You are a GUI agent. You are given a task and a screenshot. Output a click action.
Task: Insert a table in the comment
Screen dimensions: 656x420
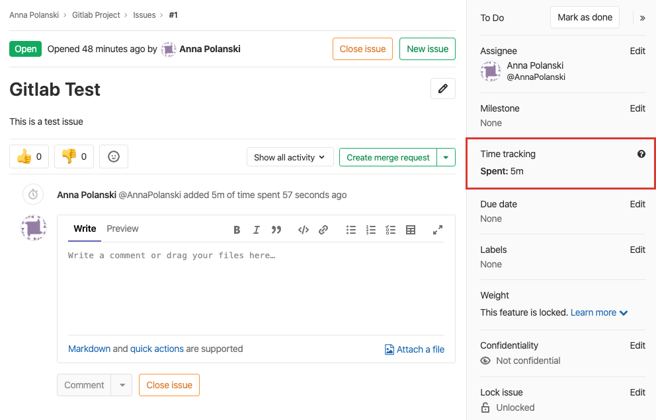[411, 230]
